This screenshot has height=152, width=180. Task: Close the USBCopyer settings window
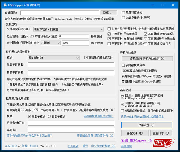pyautogui.click(x=173, y=5)
